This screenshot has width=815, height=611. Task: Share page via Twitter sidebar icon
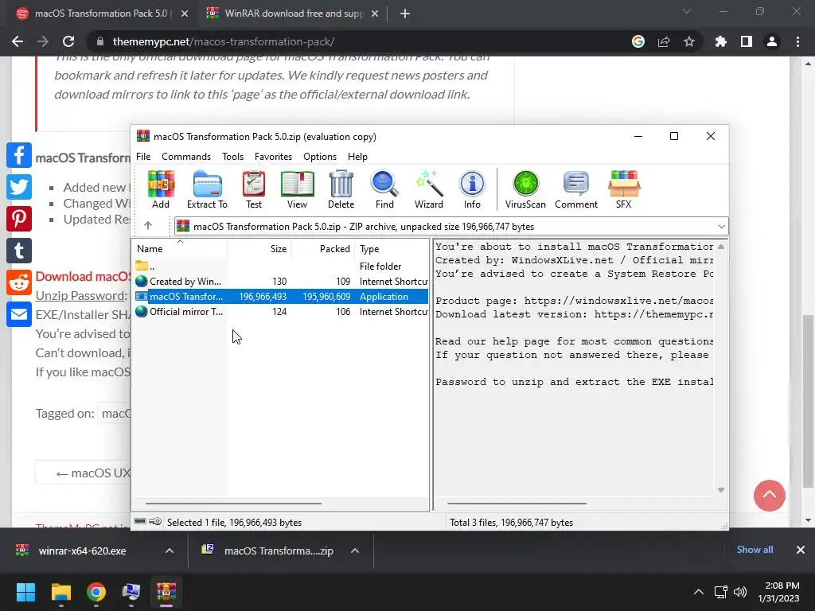tap(19, 187)
